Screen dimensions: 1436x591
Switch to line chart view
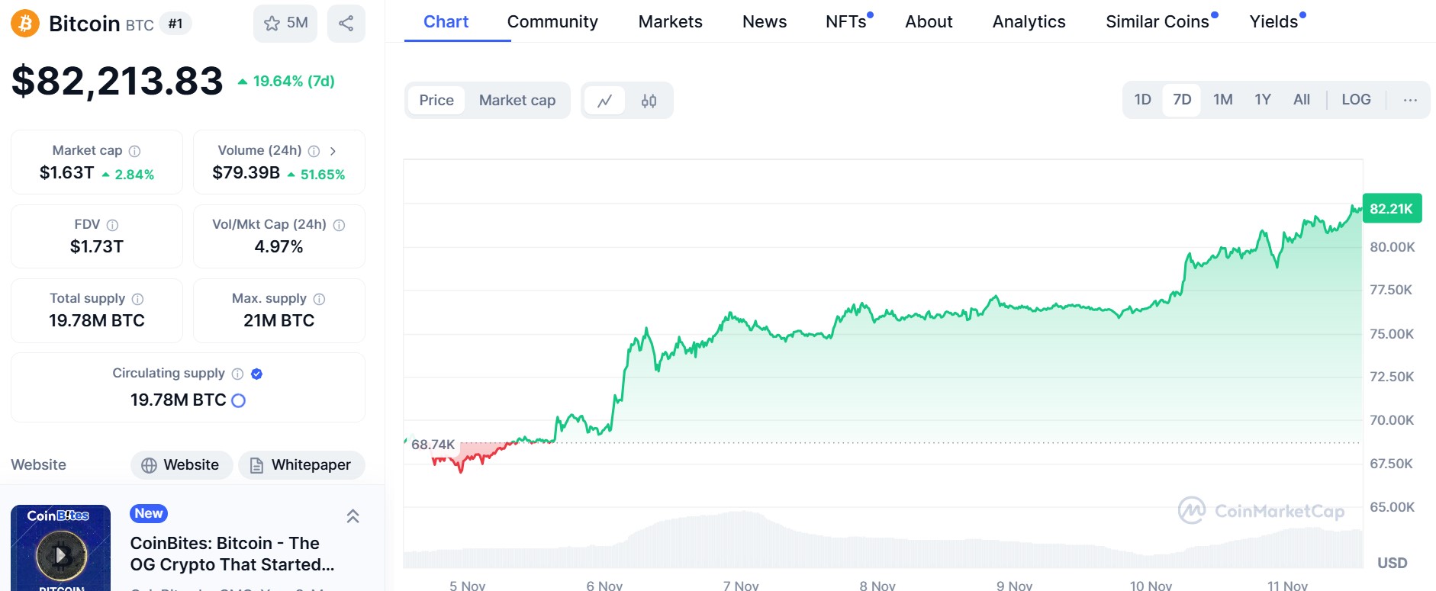point(605,101)
